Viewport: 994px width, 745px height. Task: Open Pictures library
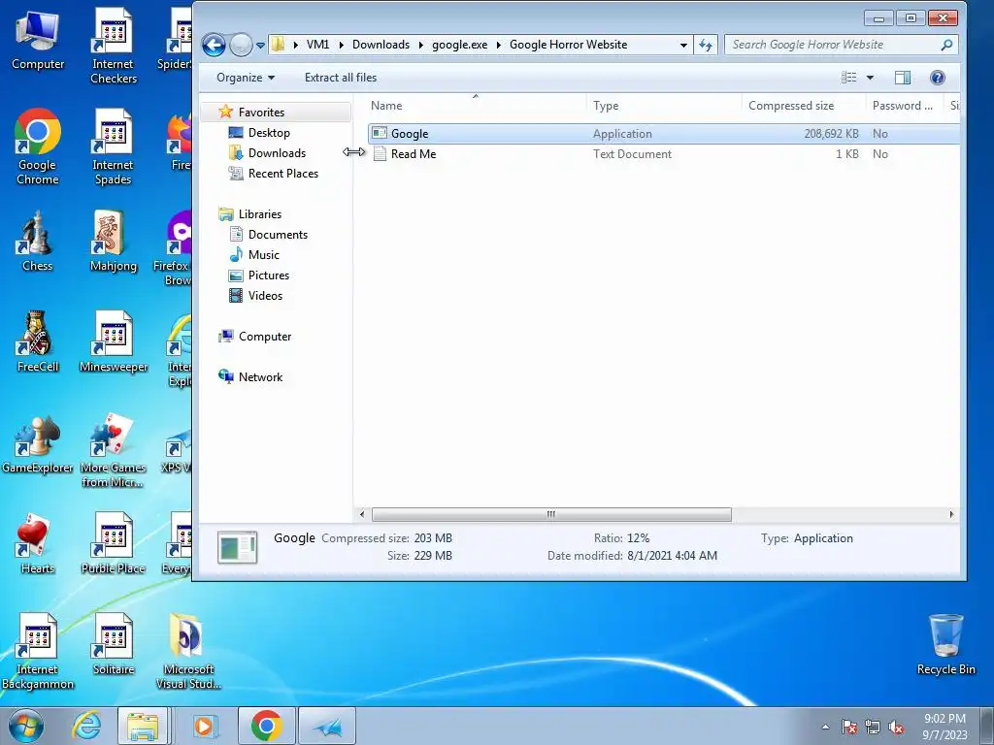(x=269, y=275)
